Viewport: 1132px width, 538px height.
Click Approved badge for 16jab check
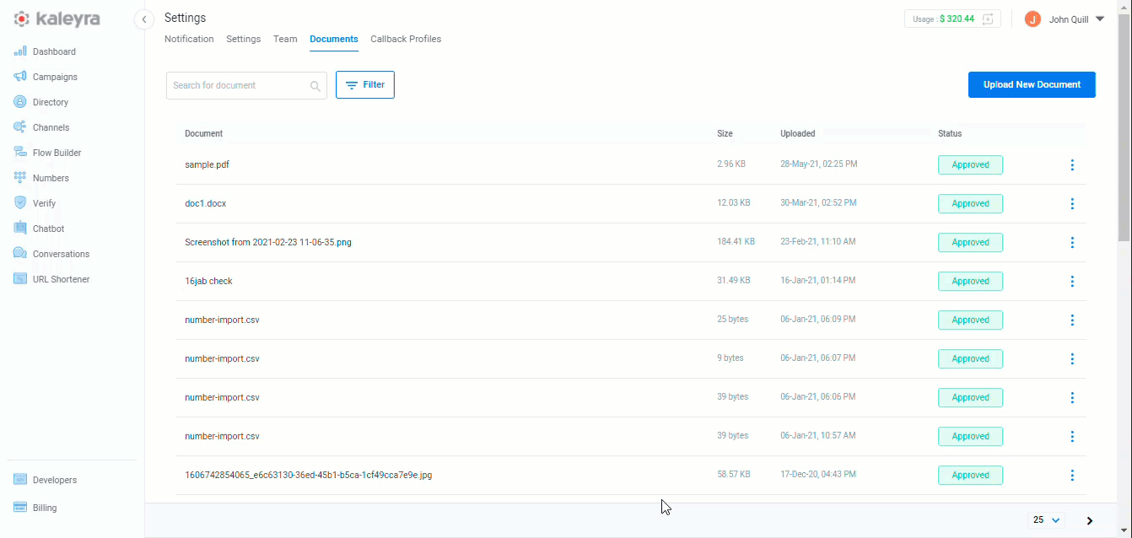[x=970, y=282]
